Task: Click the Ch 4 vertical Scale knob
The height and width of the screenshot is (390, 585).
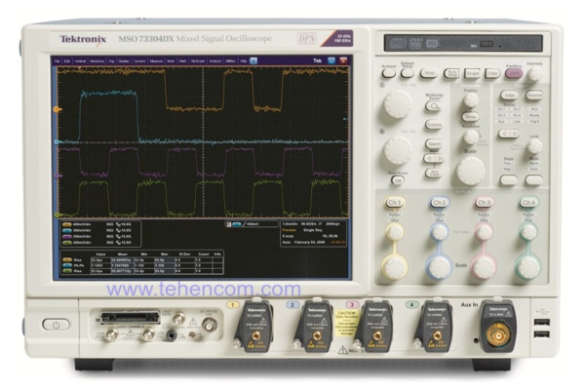Action: click(x=528, y=267)
